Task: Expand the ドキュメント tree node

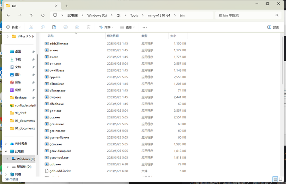Action: (8, 36)
